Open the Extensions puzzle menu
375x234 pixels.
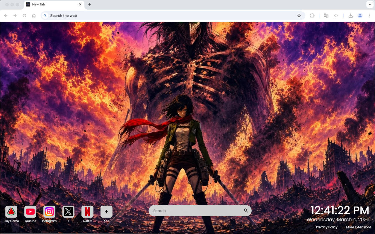click(x=312, y=16)
